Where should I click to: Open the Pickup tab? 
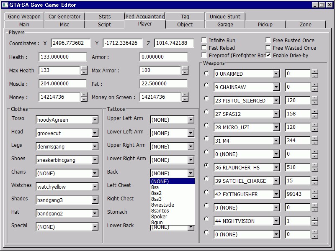coord(265,24)
